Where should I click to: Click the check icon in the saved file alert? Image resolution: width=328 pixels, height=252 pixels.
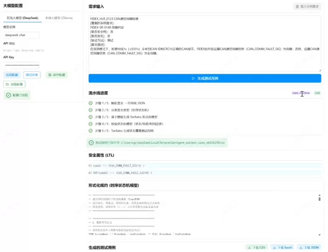click(91, 143)
